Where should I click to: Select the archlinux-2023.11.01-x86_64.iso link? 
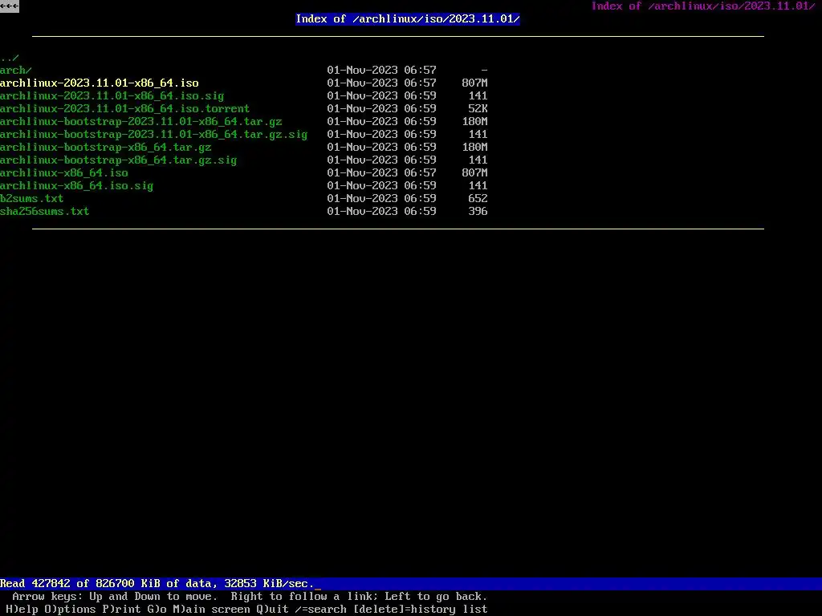tap(99, 83)
